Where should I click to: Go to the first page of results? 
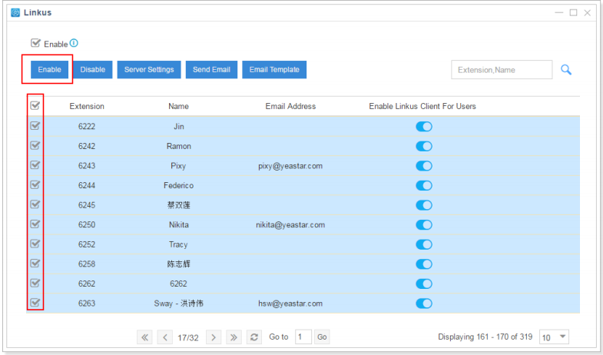coord(144,337)
